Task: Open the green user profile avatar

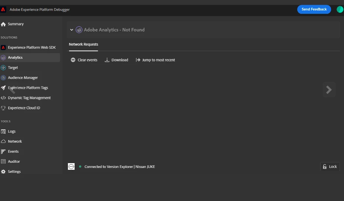Action: [x=340, y=9]
